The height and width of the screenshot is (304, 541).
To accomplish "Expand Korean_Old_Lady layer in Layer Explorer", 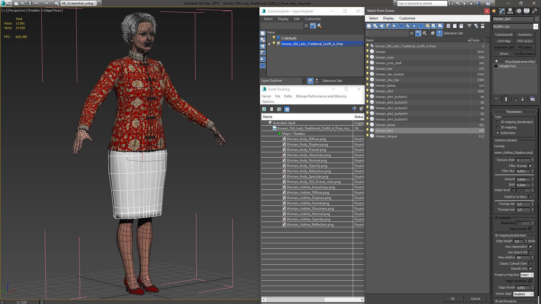I will [x=269, y=44].
